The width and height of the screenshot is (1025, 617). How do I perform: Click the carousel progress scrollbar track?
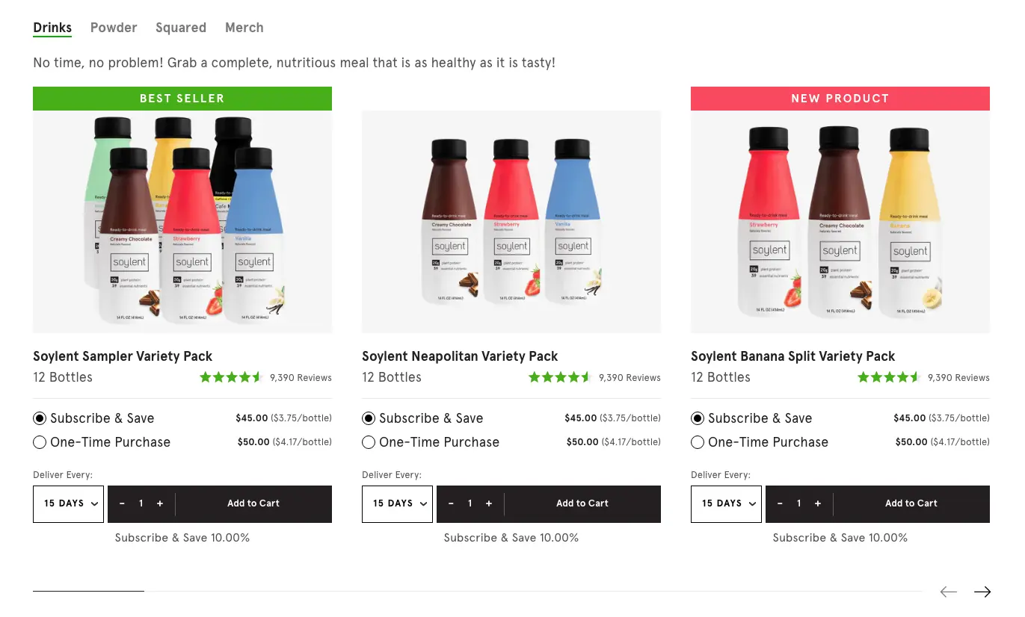click(x=478, y=591)
